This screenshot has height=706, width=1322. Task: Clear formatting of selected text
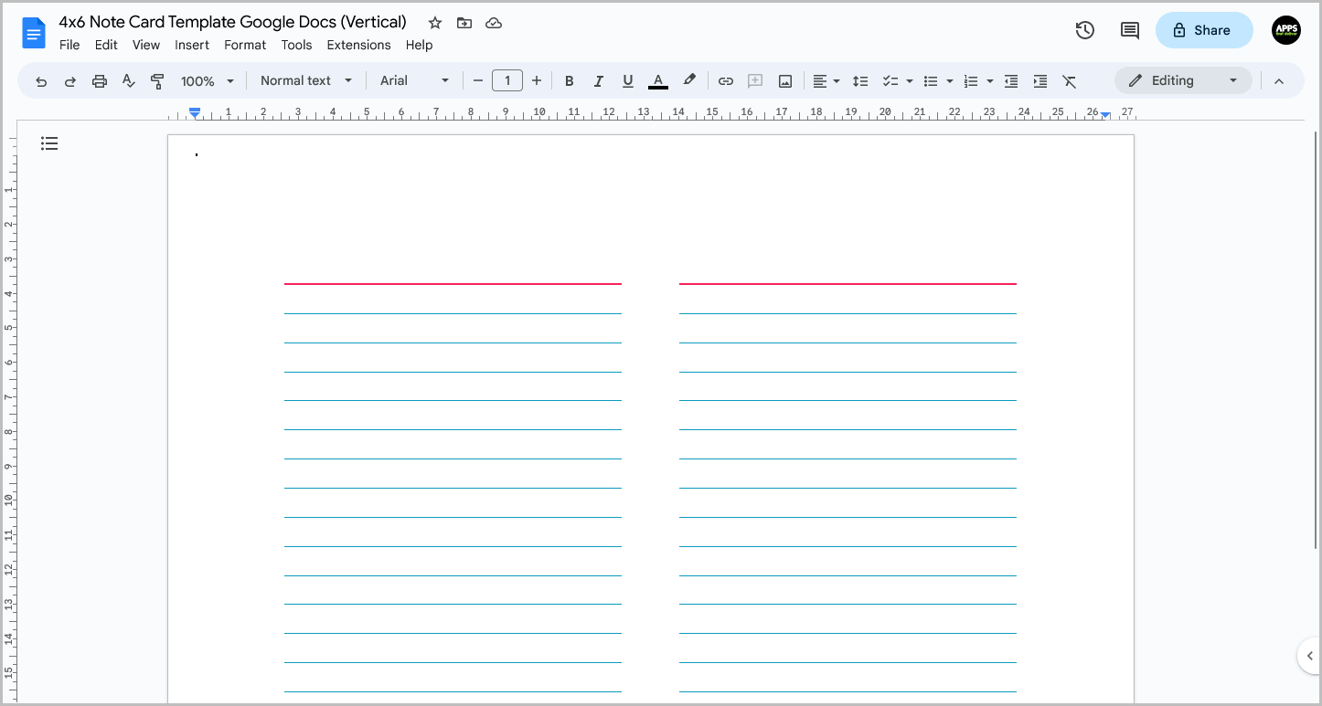(x=1070, y=80)
